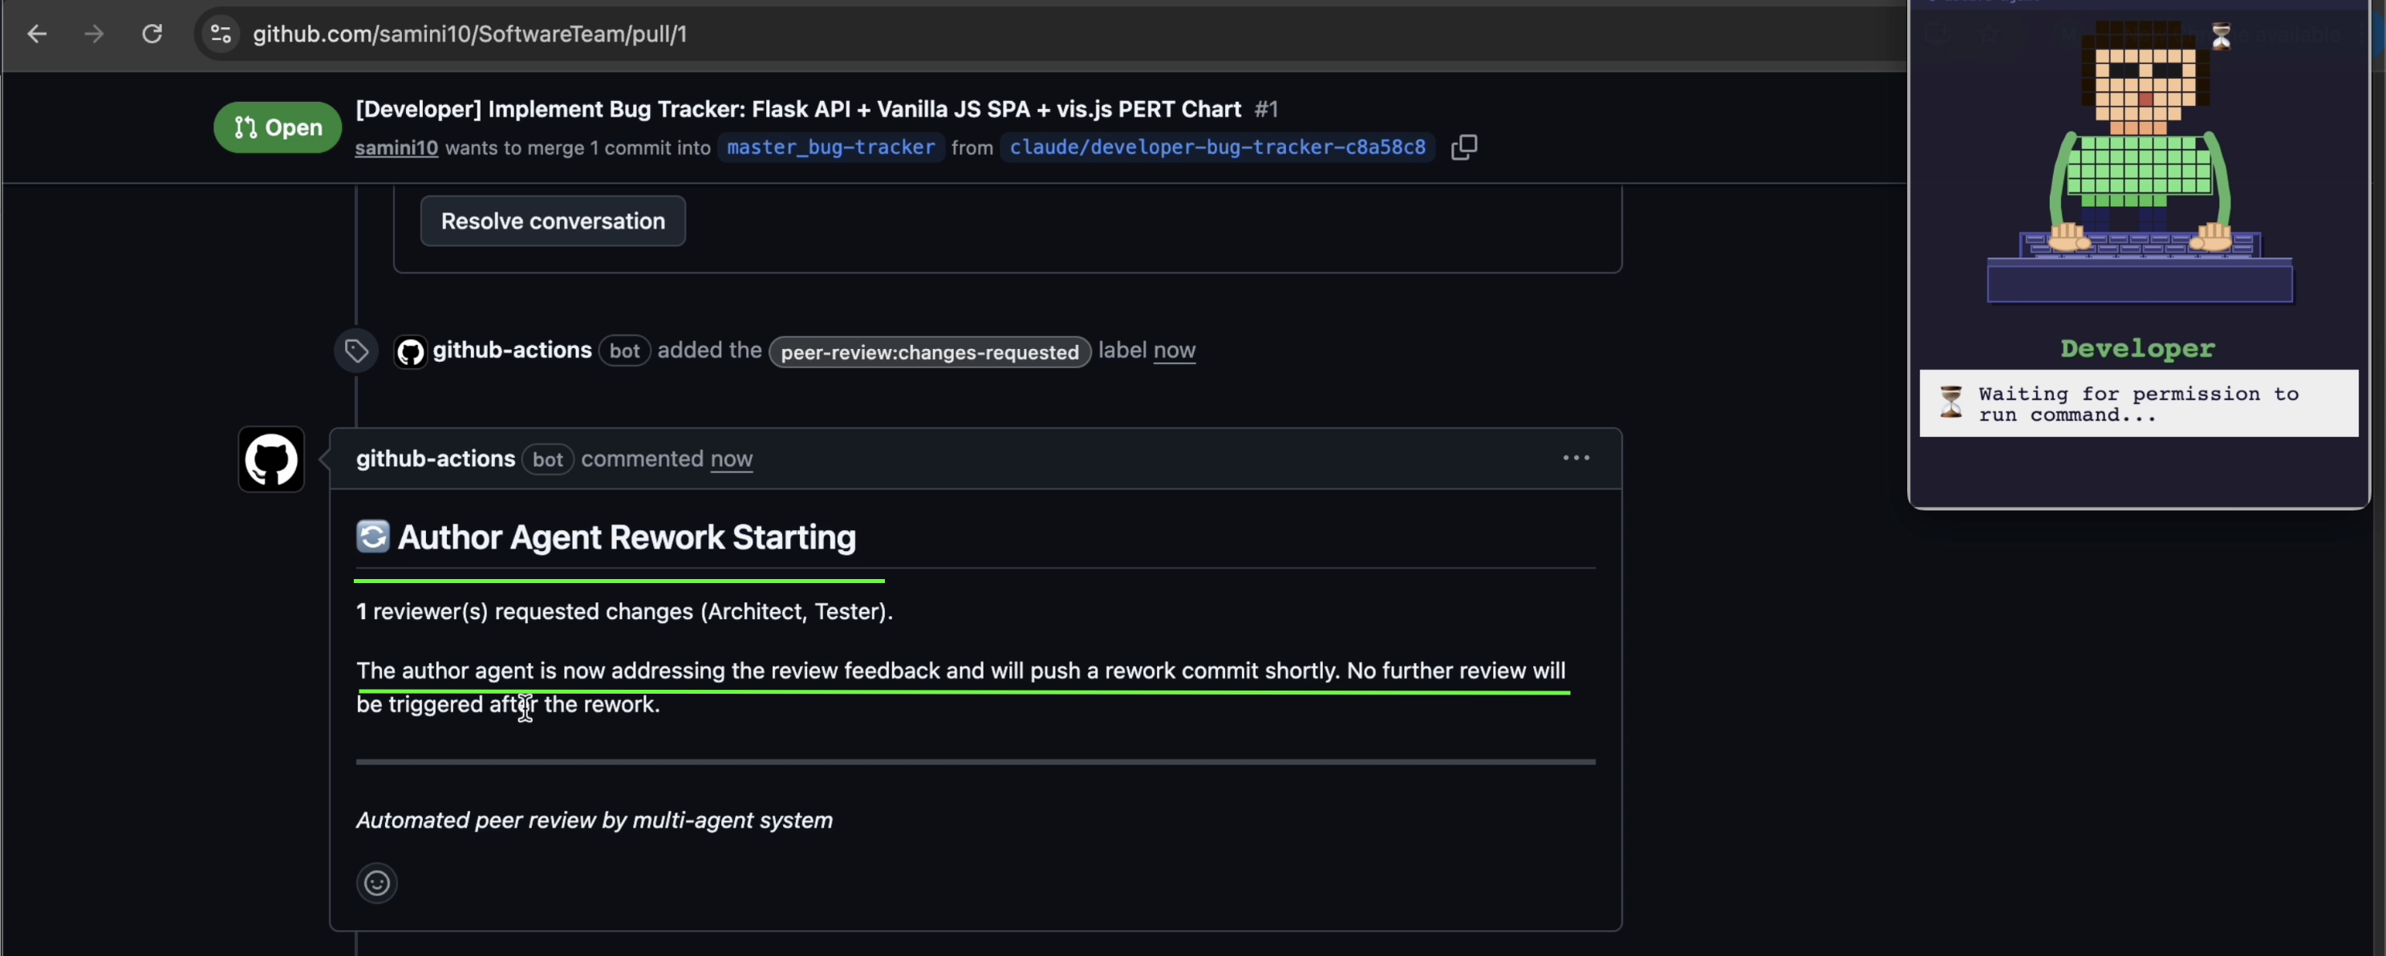Open site information icon in address bar
Viewport: 2386px width, 956px height.
click(x=221, y=34)
